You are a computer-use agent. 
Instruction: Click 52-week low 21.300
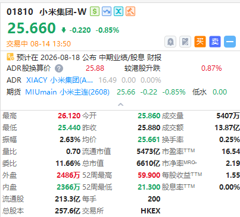tap(149, 187)
